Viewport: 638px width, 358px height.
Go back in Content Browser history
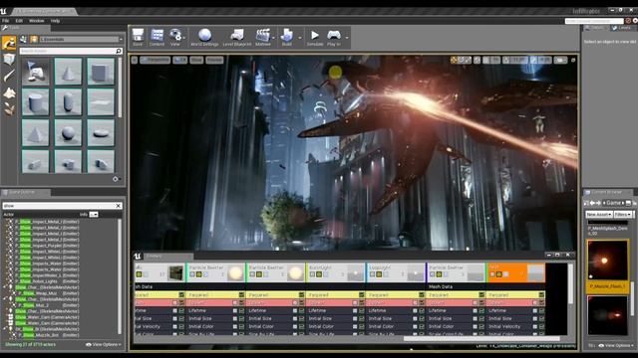592,203
